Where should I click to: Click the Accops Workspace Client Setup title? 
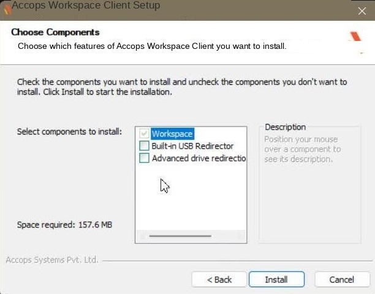coord(86,6)
